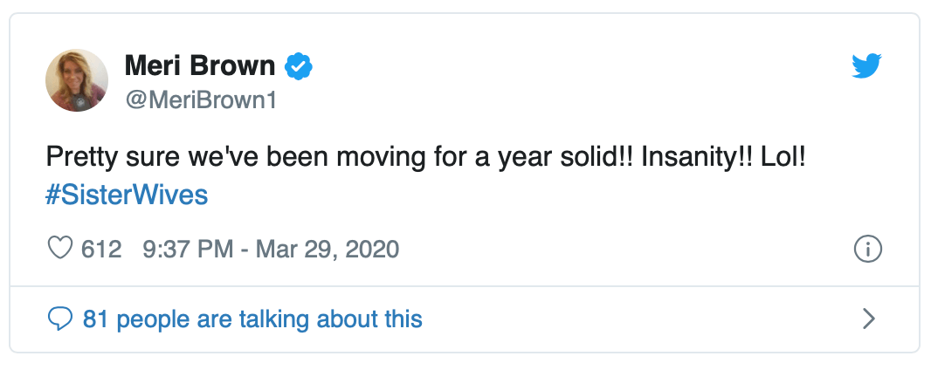Click the Meri Brown display name
The width and height of the screenshot is (931, 370).
[x=200, y=65]
